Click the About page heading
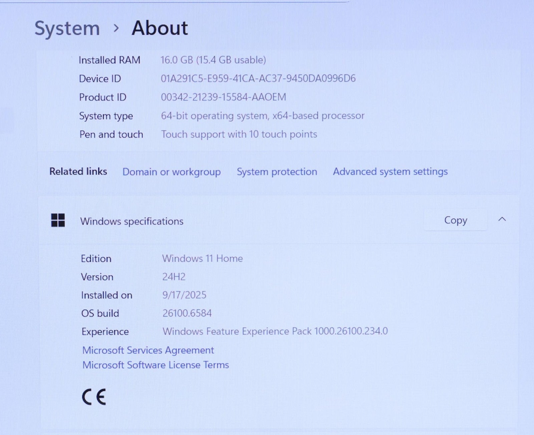 (x=160, y=28)
